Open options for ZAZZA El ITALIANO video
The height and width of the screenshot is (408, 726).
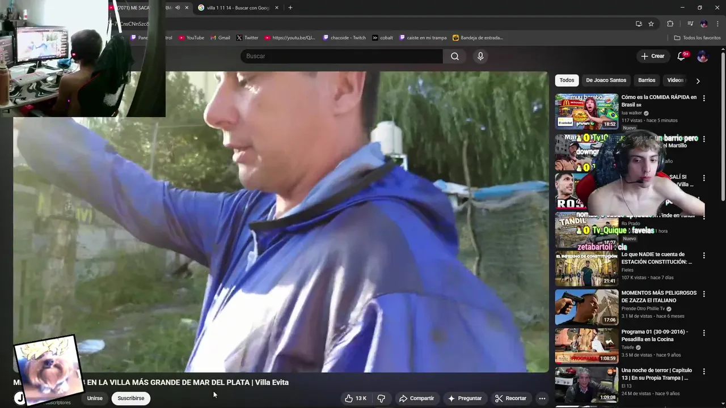click(x=704, y=294)
